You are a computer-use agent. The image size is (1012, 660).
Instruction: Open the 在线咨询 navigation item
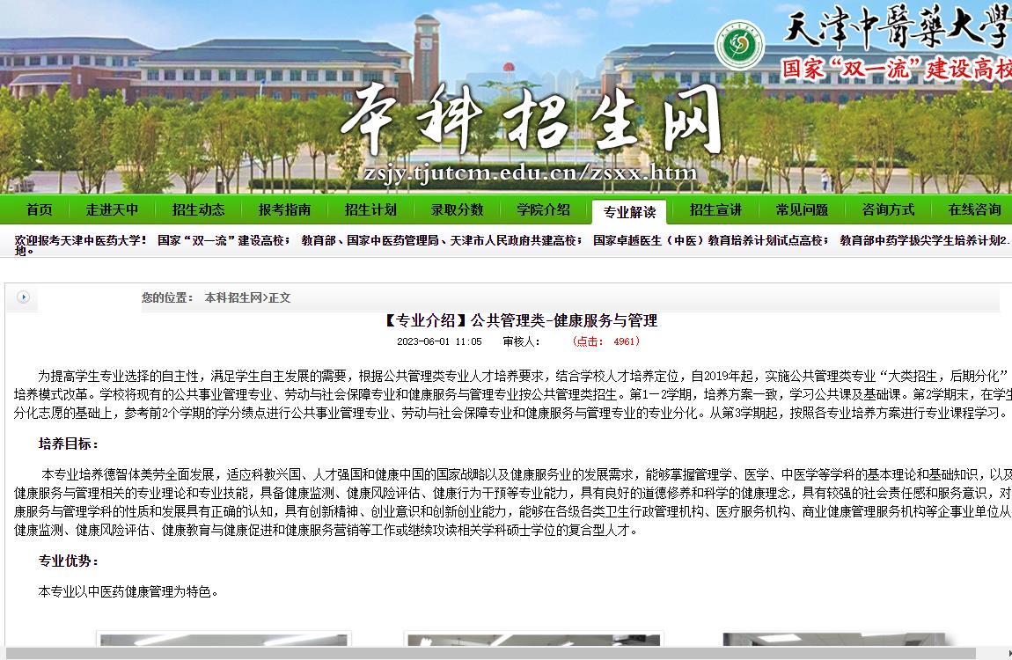tap(974, 209)
